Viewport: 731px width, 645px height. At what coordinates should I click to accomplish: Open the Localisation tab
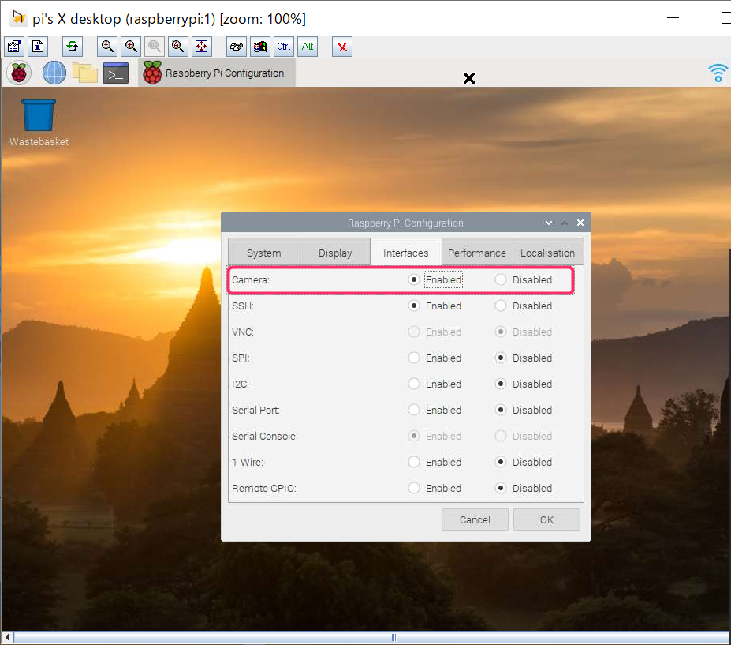pos(548,253)
